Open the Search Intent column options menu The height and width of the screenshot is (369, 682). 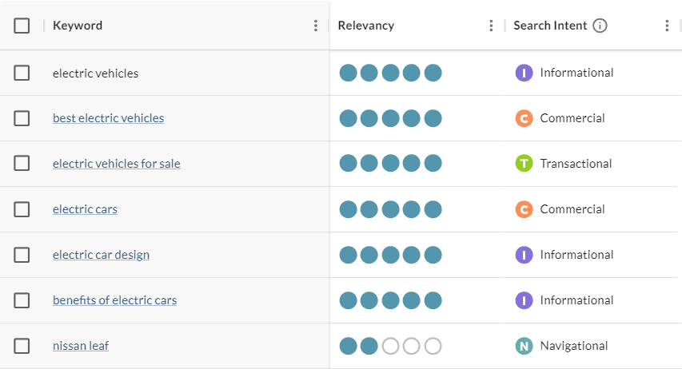[667, 26]
